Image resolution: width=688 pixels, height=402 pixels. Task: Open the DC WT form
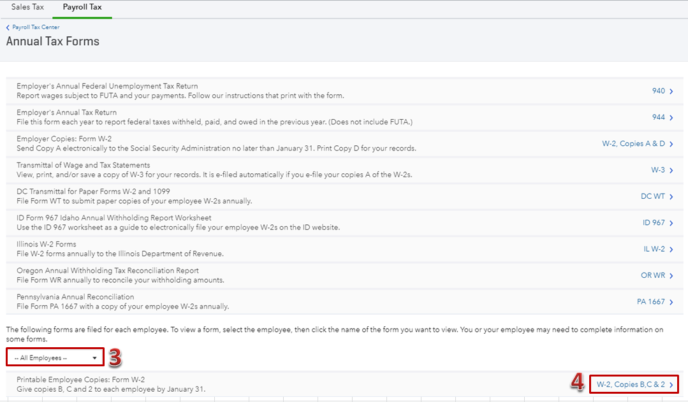pos(653,196)
